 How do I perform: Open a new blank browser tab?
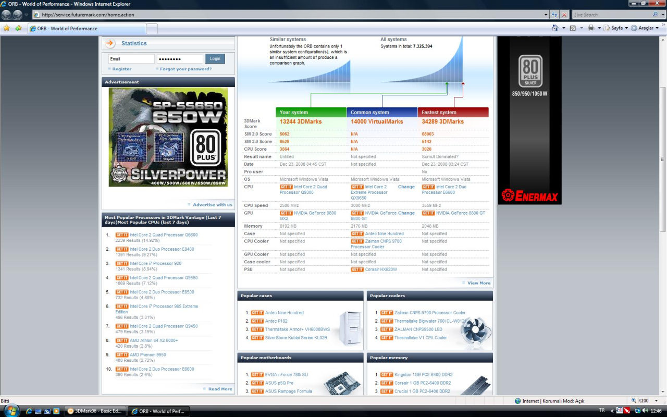pos(152,28)
